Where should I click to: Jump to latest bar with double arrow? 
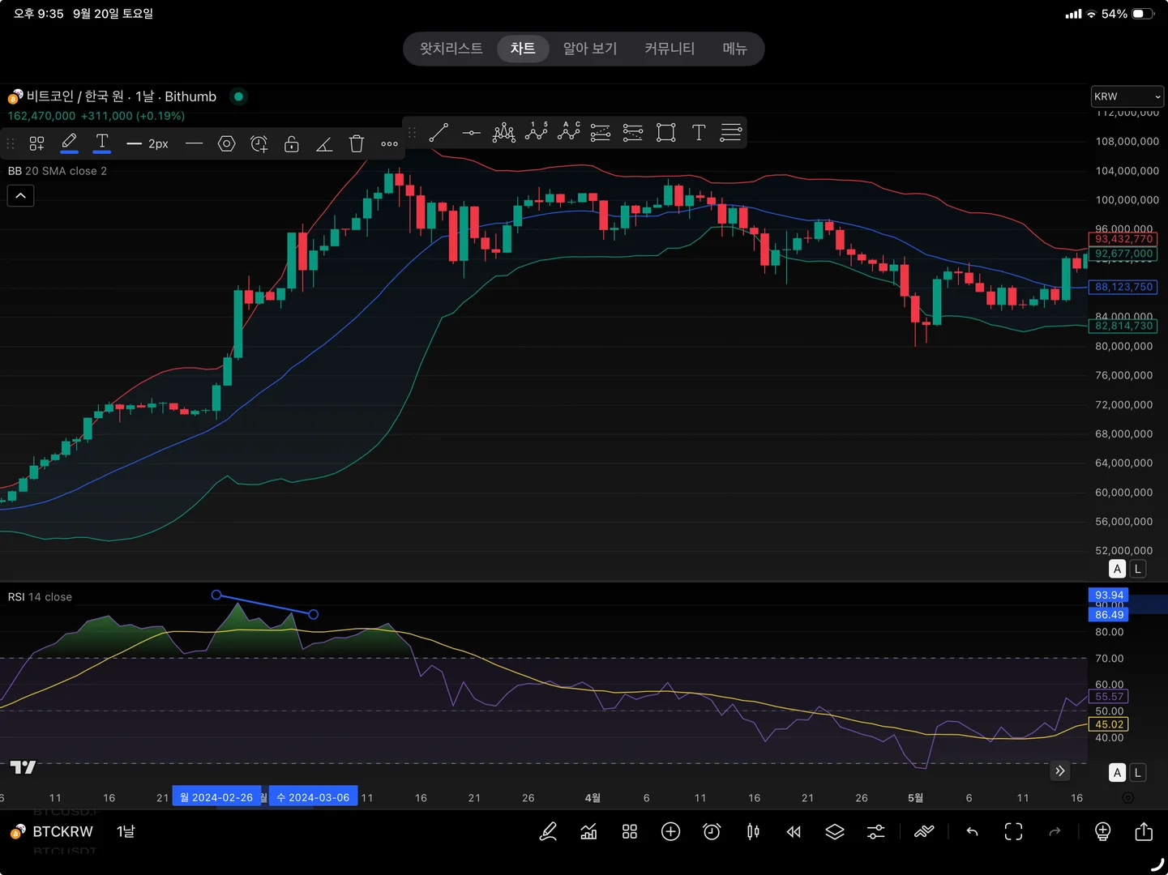pyautogui.click(x=1059, y=771)
